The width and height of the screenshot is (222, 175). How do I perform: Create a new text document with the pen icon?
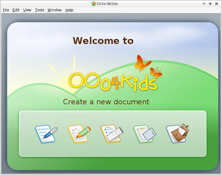point(46,134)
